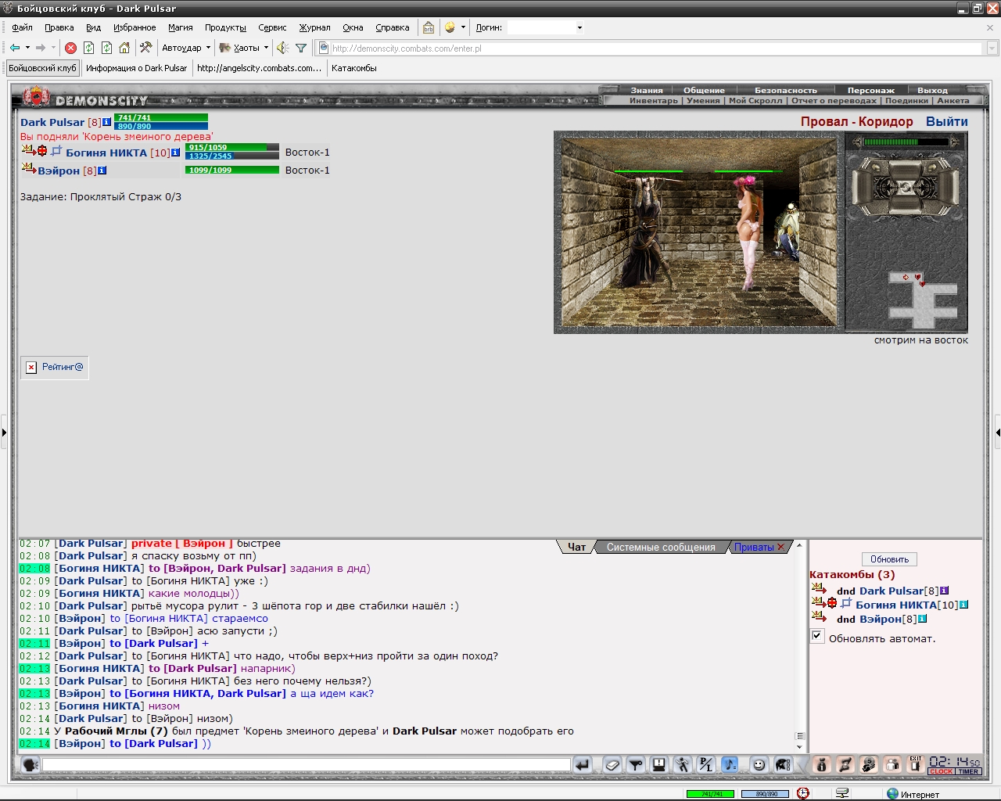Viewport: 1001px width, 801px height.
Task: Click the red stop loading icon
Action: pyautogui.click(x=70, y=48)
